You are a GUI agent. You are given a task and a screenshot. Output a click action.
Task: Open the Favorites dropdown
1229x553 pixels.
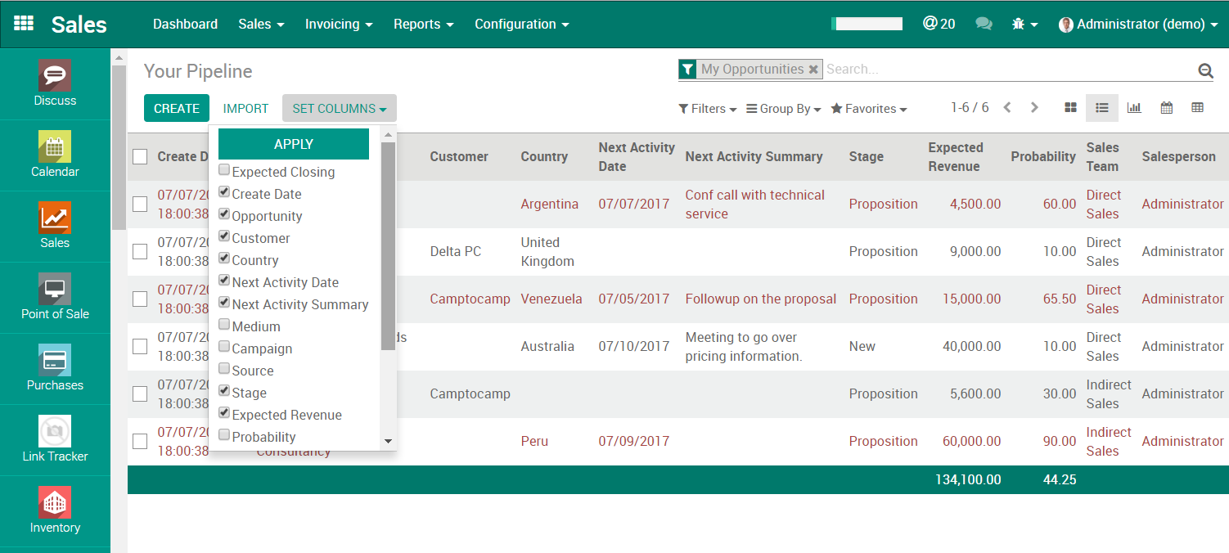pyautogui.click(x=868, y=109)
